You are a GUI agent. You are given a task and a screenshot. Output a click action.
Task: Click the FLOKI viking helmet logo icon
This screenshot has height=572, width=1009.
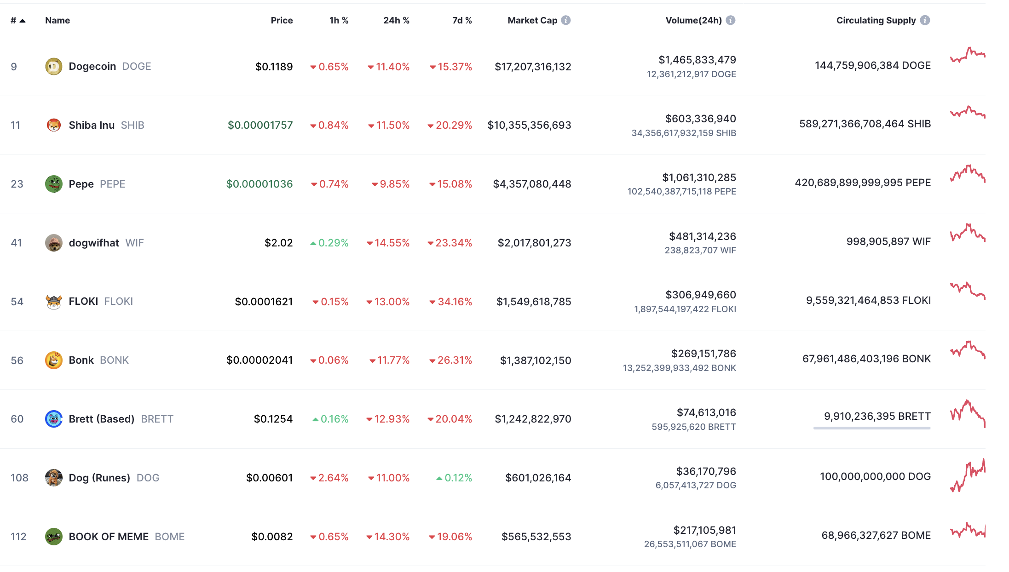click(54, 302)
